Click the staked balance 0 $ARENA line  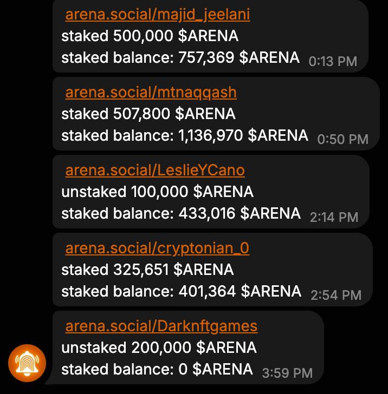click(157, 370)
